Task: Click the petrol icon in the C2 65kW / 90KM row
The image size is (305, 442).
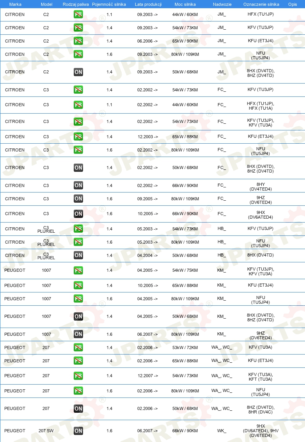Action: pyautogui.click(x=78, y=41)
